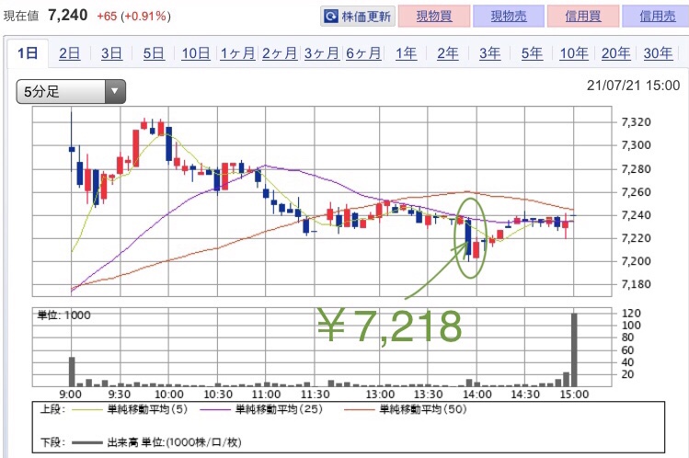Screen dimensions: 689x458
Task: Switch to the 2日 chart tab
Action: coord(69,53)
